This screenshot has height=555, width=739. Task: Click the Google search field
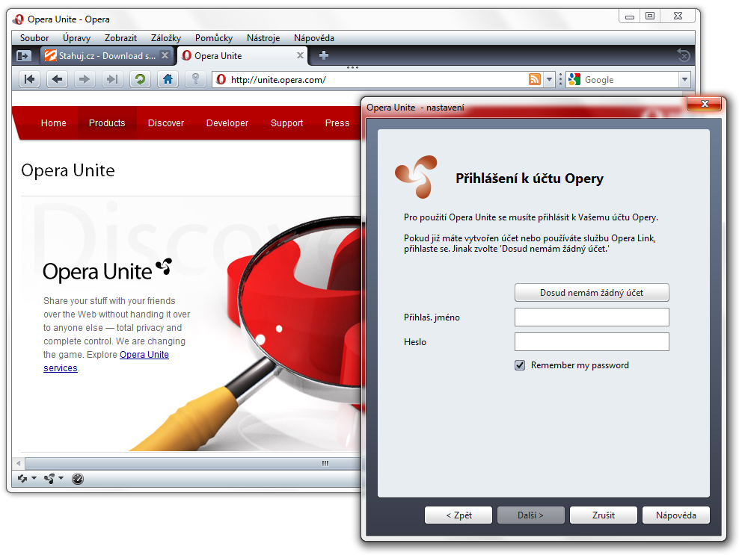[x=630, y=80]
